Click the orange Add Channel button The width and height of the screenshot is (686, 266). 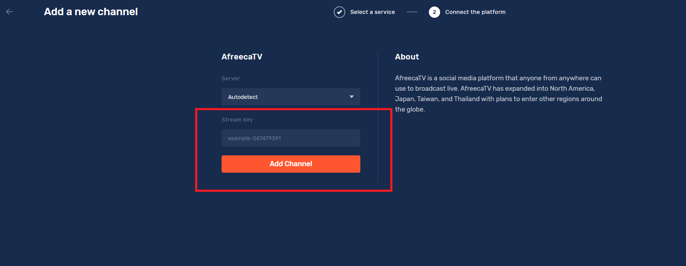click(x=291, y=164)
